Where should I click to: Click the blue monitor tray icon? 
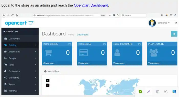(x=174, y=92)
